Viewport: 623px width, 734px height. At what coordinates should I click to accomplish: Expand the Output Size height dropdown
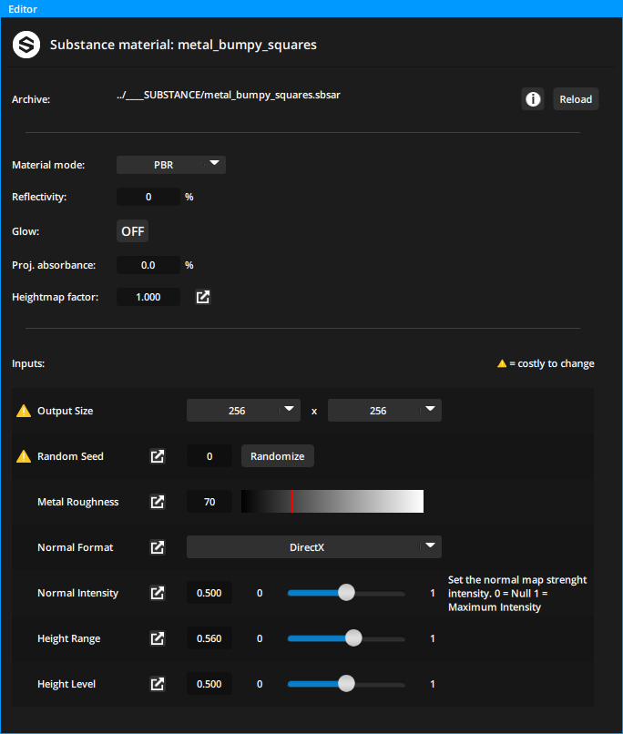[384, 411]
